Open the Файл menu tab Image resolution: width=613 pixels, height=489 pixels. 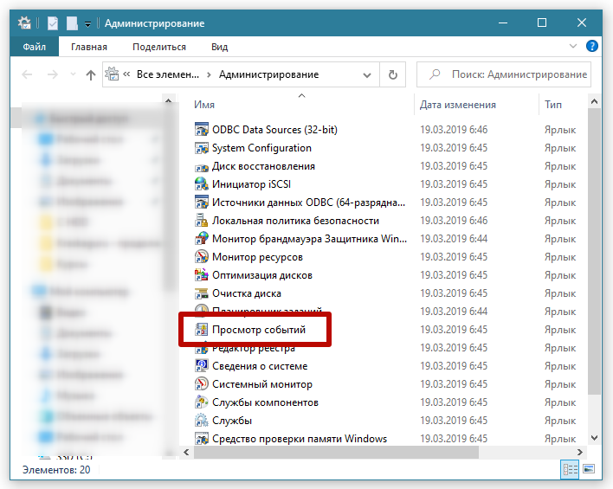[35, 47]
